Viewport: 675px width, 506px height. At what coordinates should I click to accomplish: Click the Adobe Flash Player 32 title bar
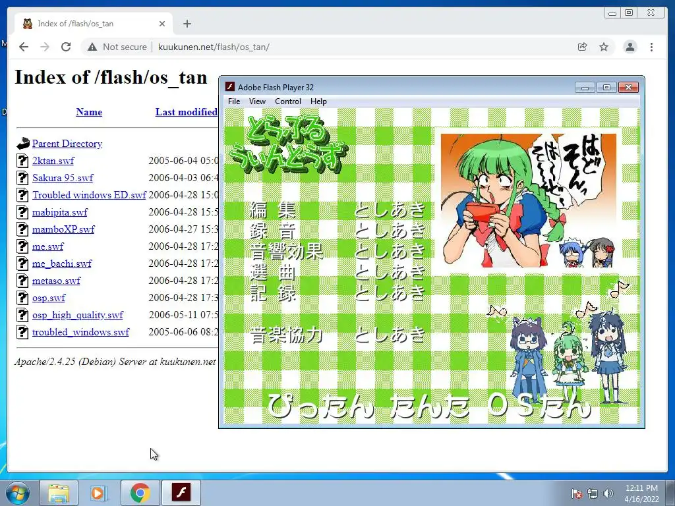pyautogui.click(x=400, y=87)
